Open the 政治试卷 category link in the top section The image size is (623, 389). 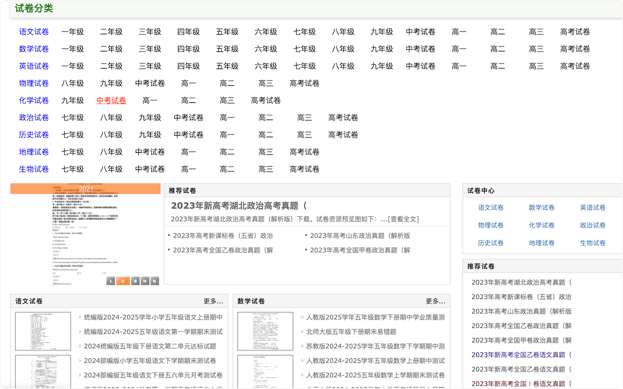34,117
